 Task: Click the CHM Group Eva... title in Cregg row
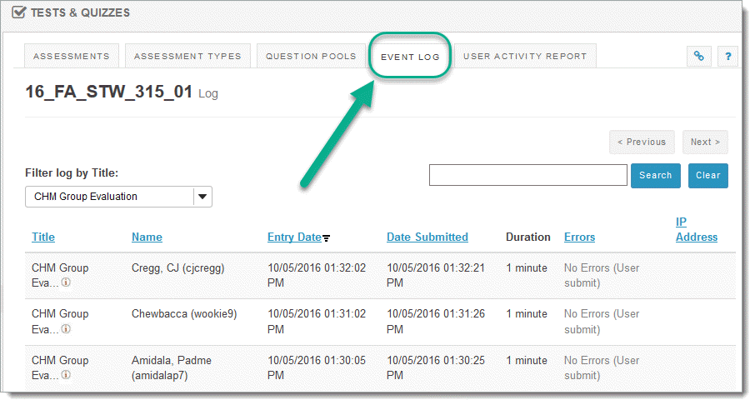[60, 275]
